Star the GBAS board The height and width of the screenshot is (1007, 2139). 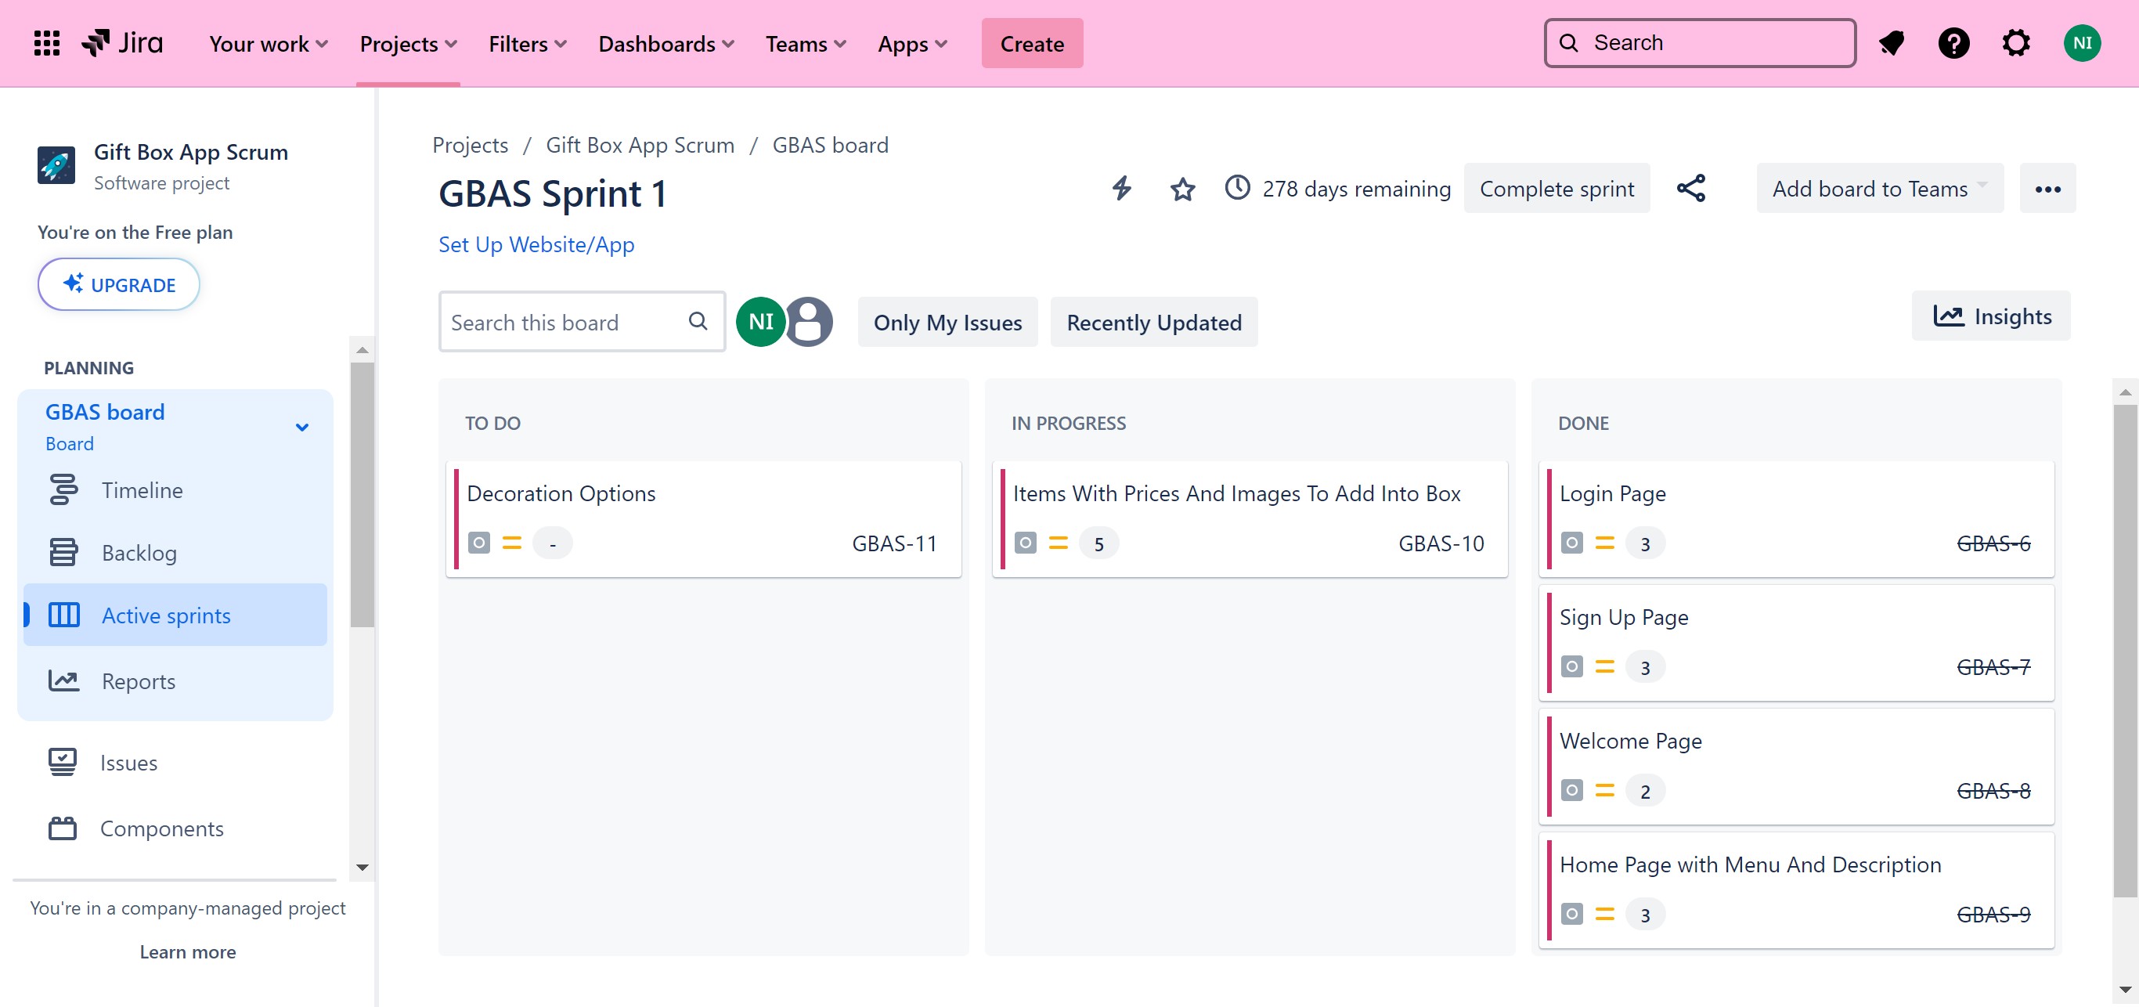click(1182, 189)
